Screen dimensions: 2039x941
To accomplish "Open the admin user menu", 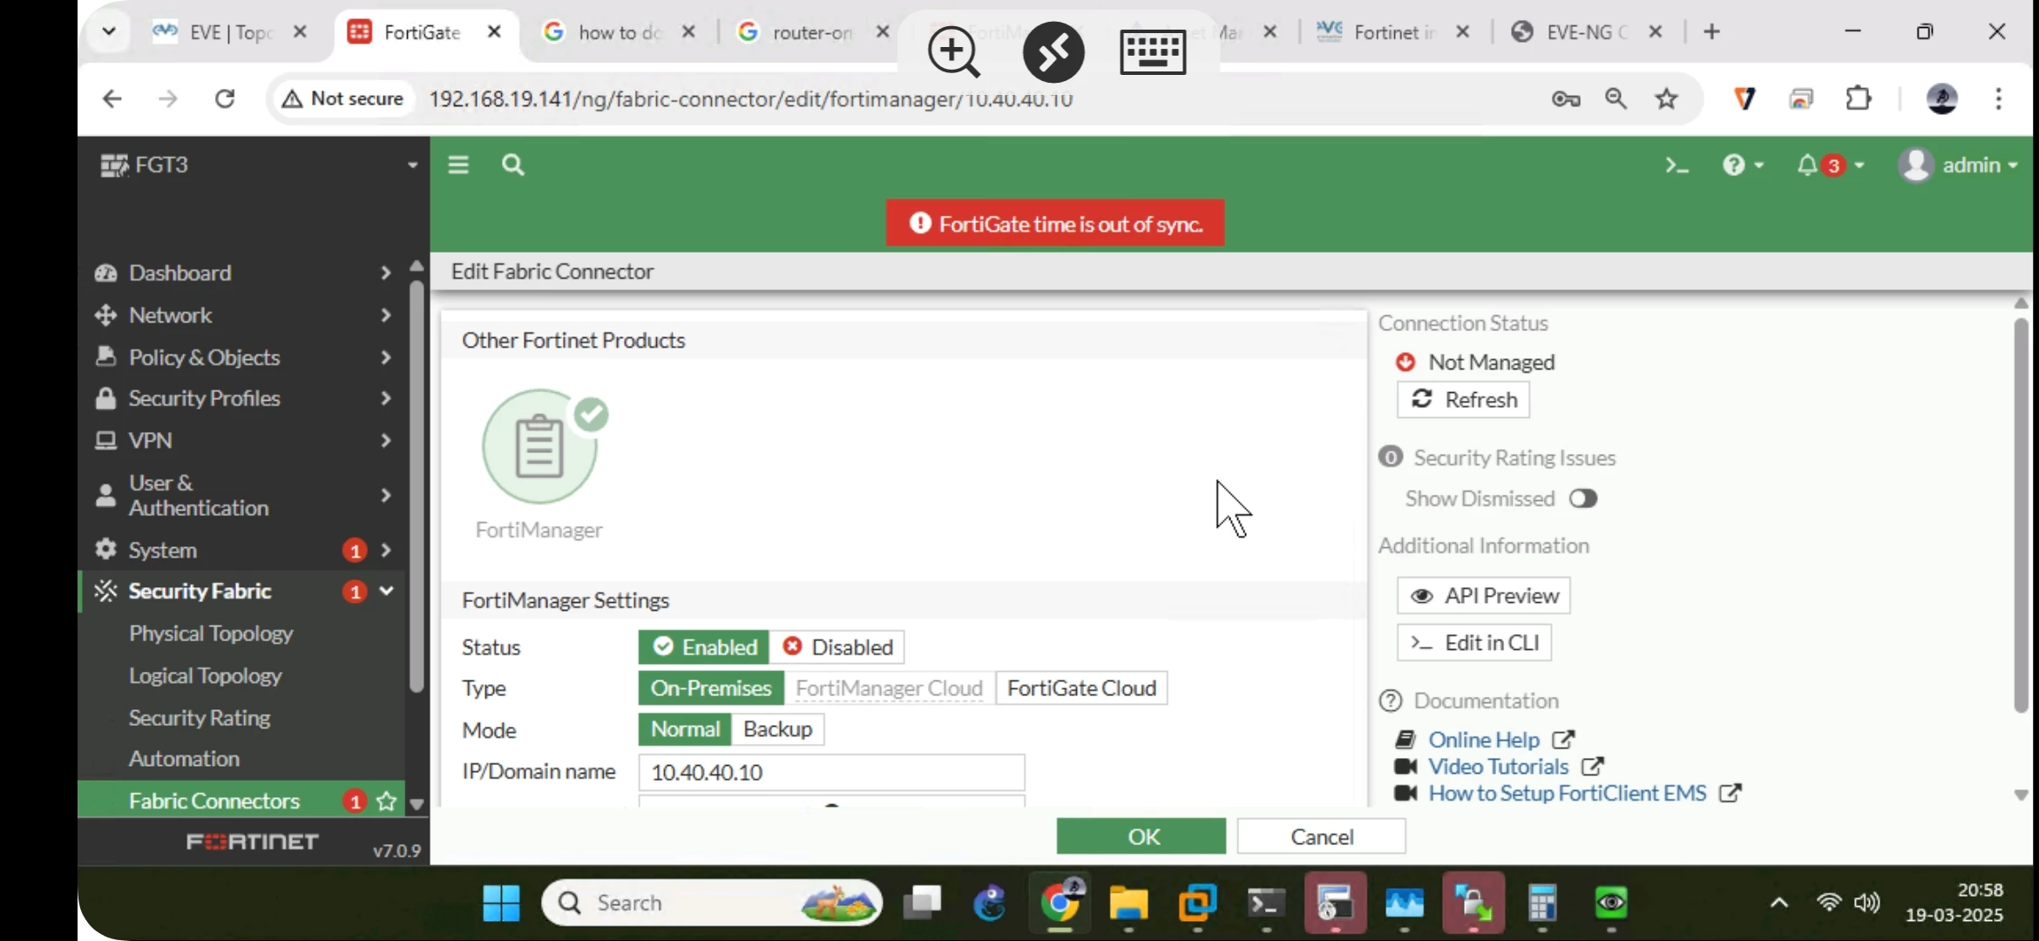I will (x=1958, y=165).
